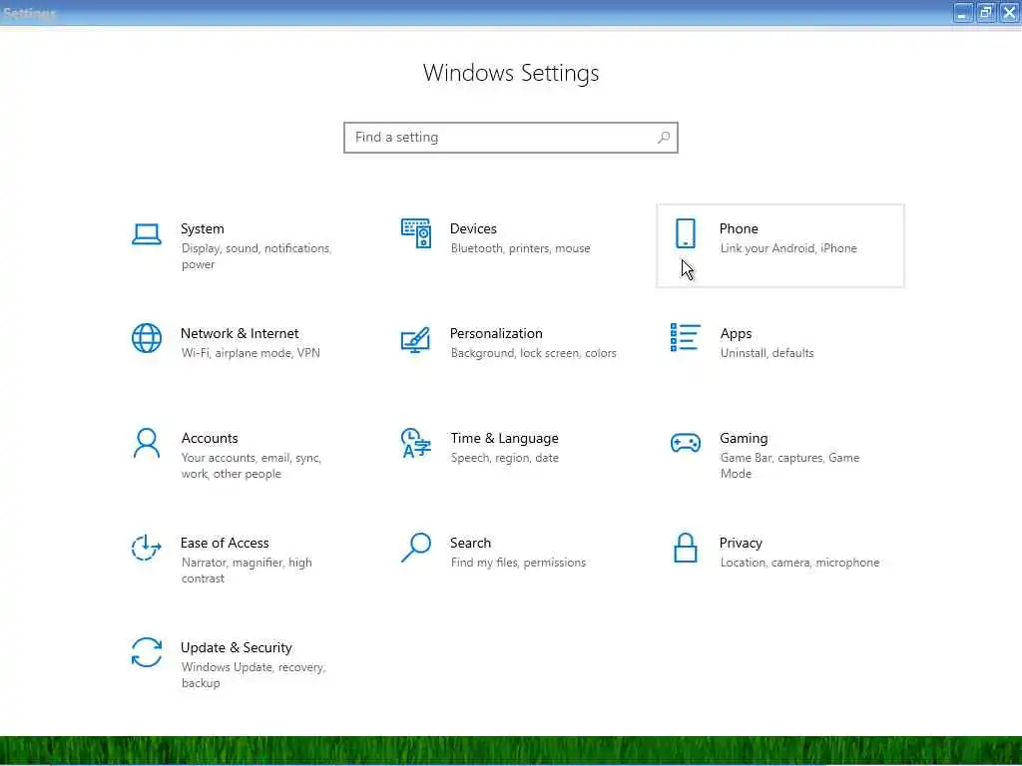Open Personalization heading

click(x=496, y=333)
